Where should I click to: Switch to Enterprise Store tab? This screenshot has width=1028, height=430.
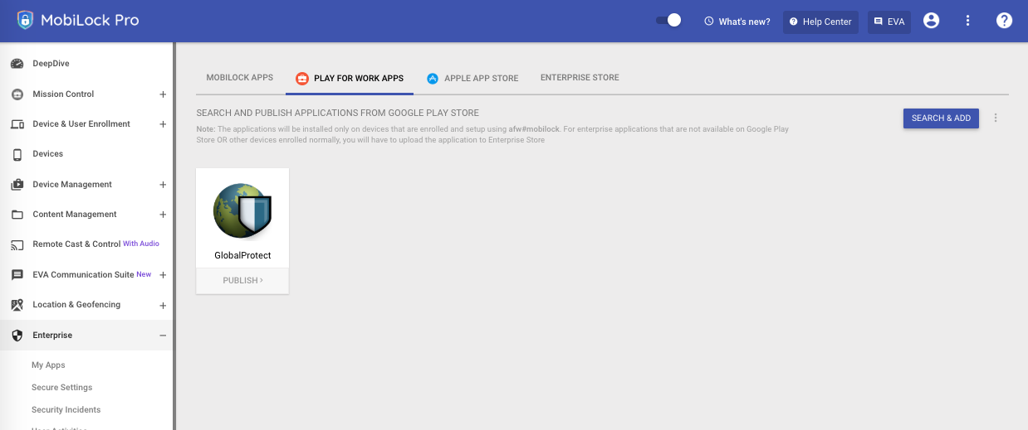pyautogui.click(x=580, y=78)
